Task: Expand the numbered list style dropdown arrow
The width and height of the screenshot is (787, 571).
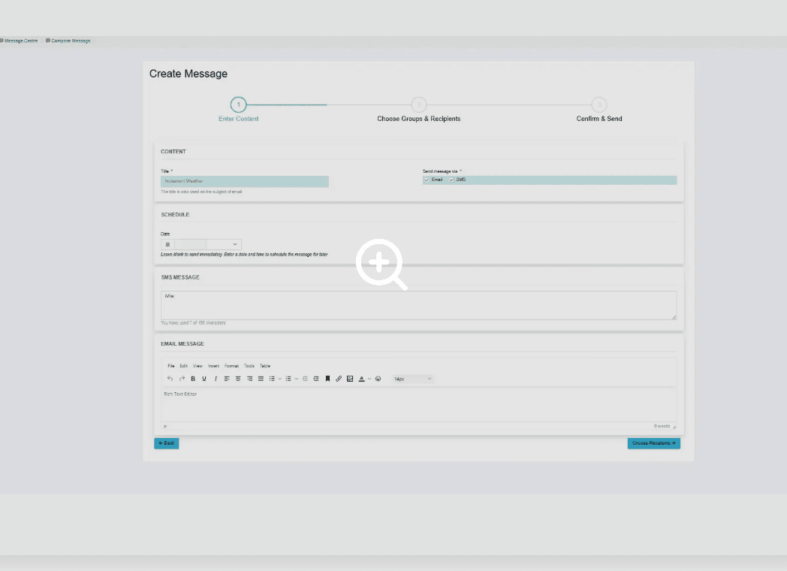Action: tap(296, 379)
